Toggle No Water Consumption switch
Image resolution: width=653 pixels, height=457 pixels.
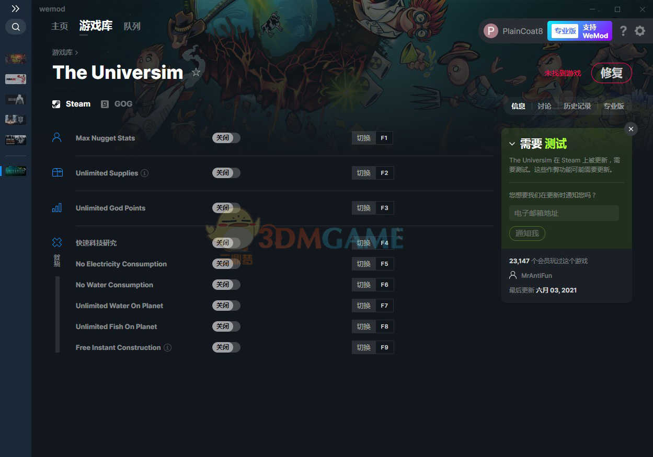coord(226,285)
